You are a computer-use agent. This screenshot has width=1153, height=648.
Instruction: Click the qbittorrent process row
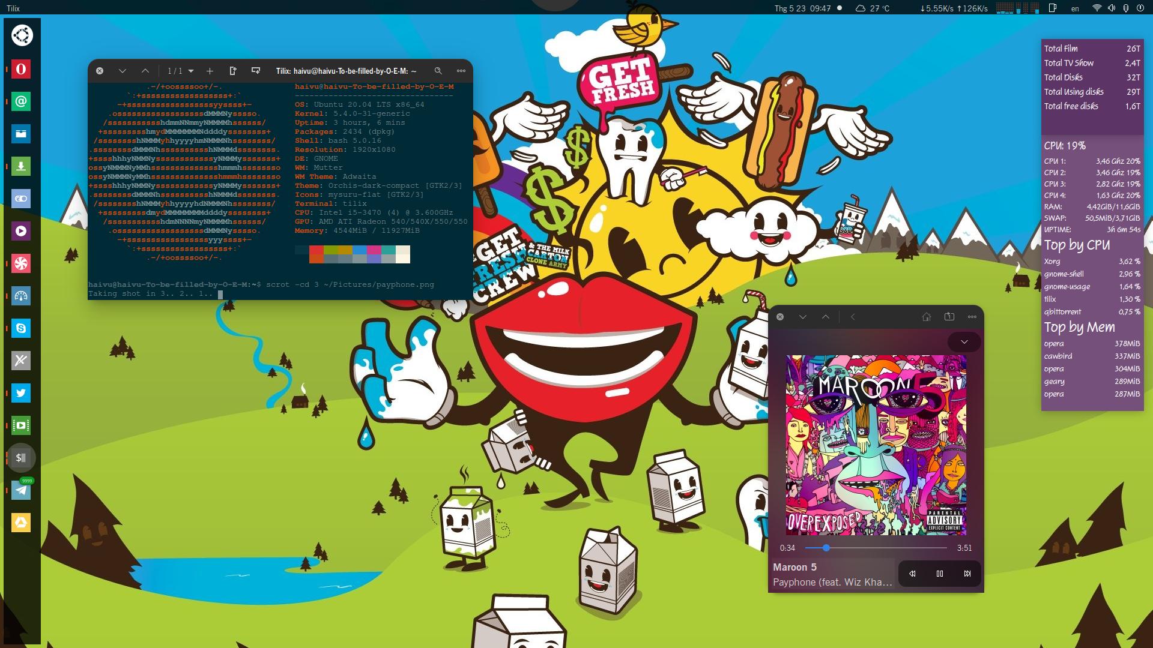coord(1092,312)
